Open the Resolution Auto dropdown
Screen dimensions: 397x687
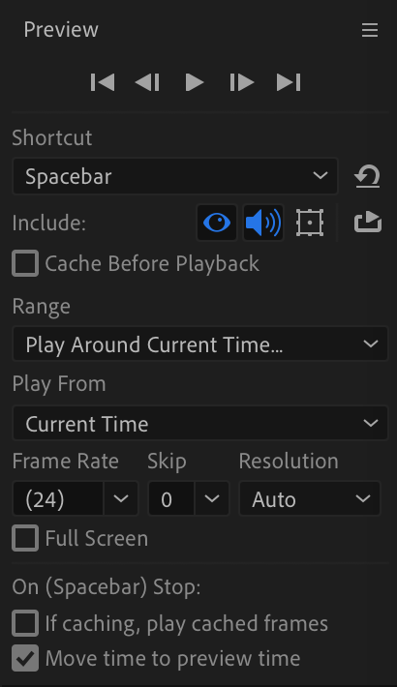click(x=310, y=498)
